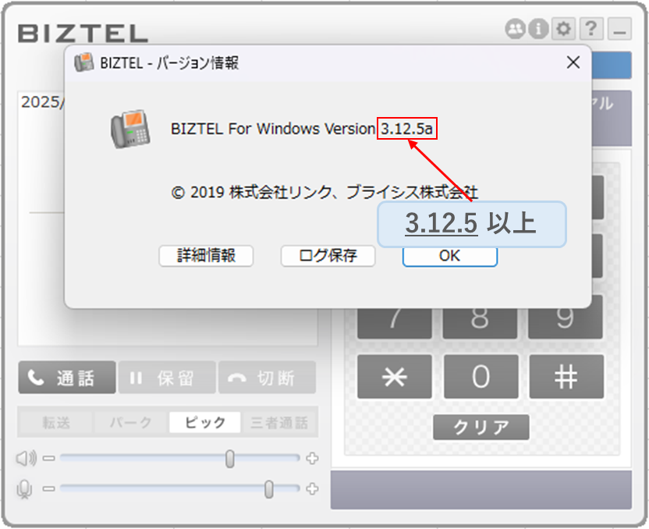
Task: Increase speaker volume with plus icon
Action: coord(312,458)
